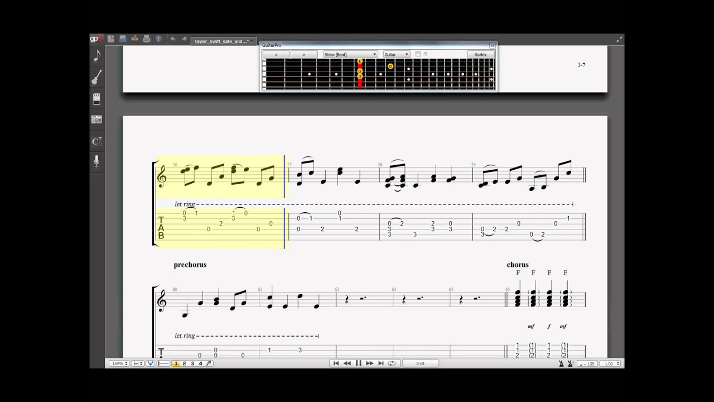
Task: Open the info icon in top toolbar
Action: [x=158, y=39]
